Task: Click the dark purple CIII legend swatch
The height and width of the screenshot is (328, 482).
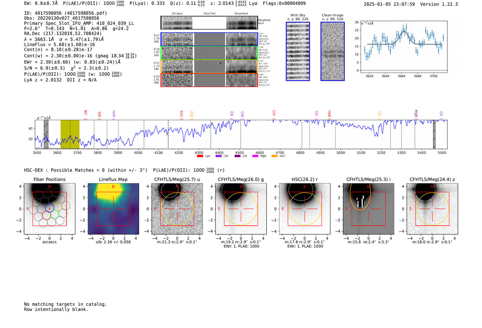Action: click(237, 156)
